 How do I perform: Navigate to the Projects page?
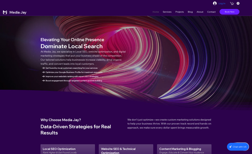[180, 12]
